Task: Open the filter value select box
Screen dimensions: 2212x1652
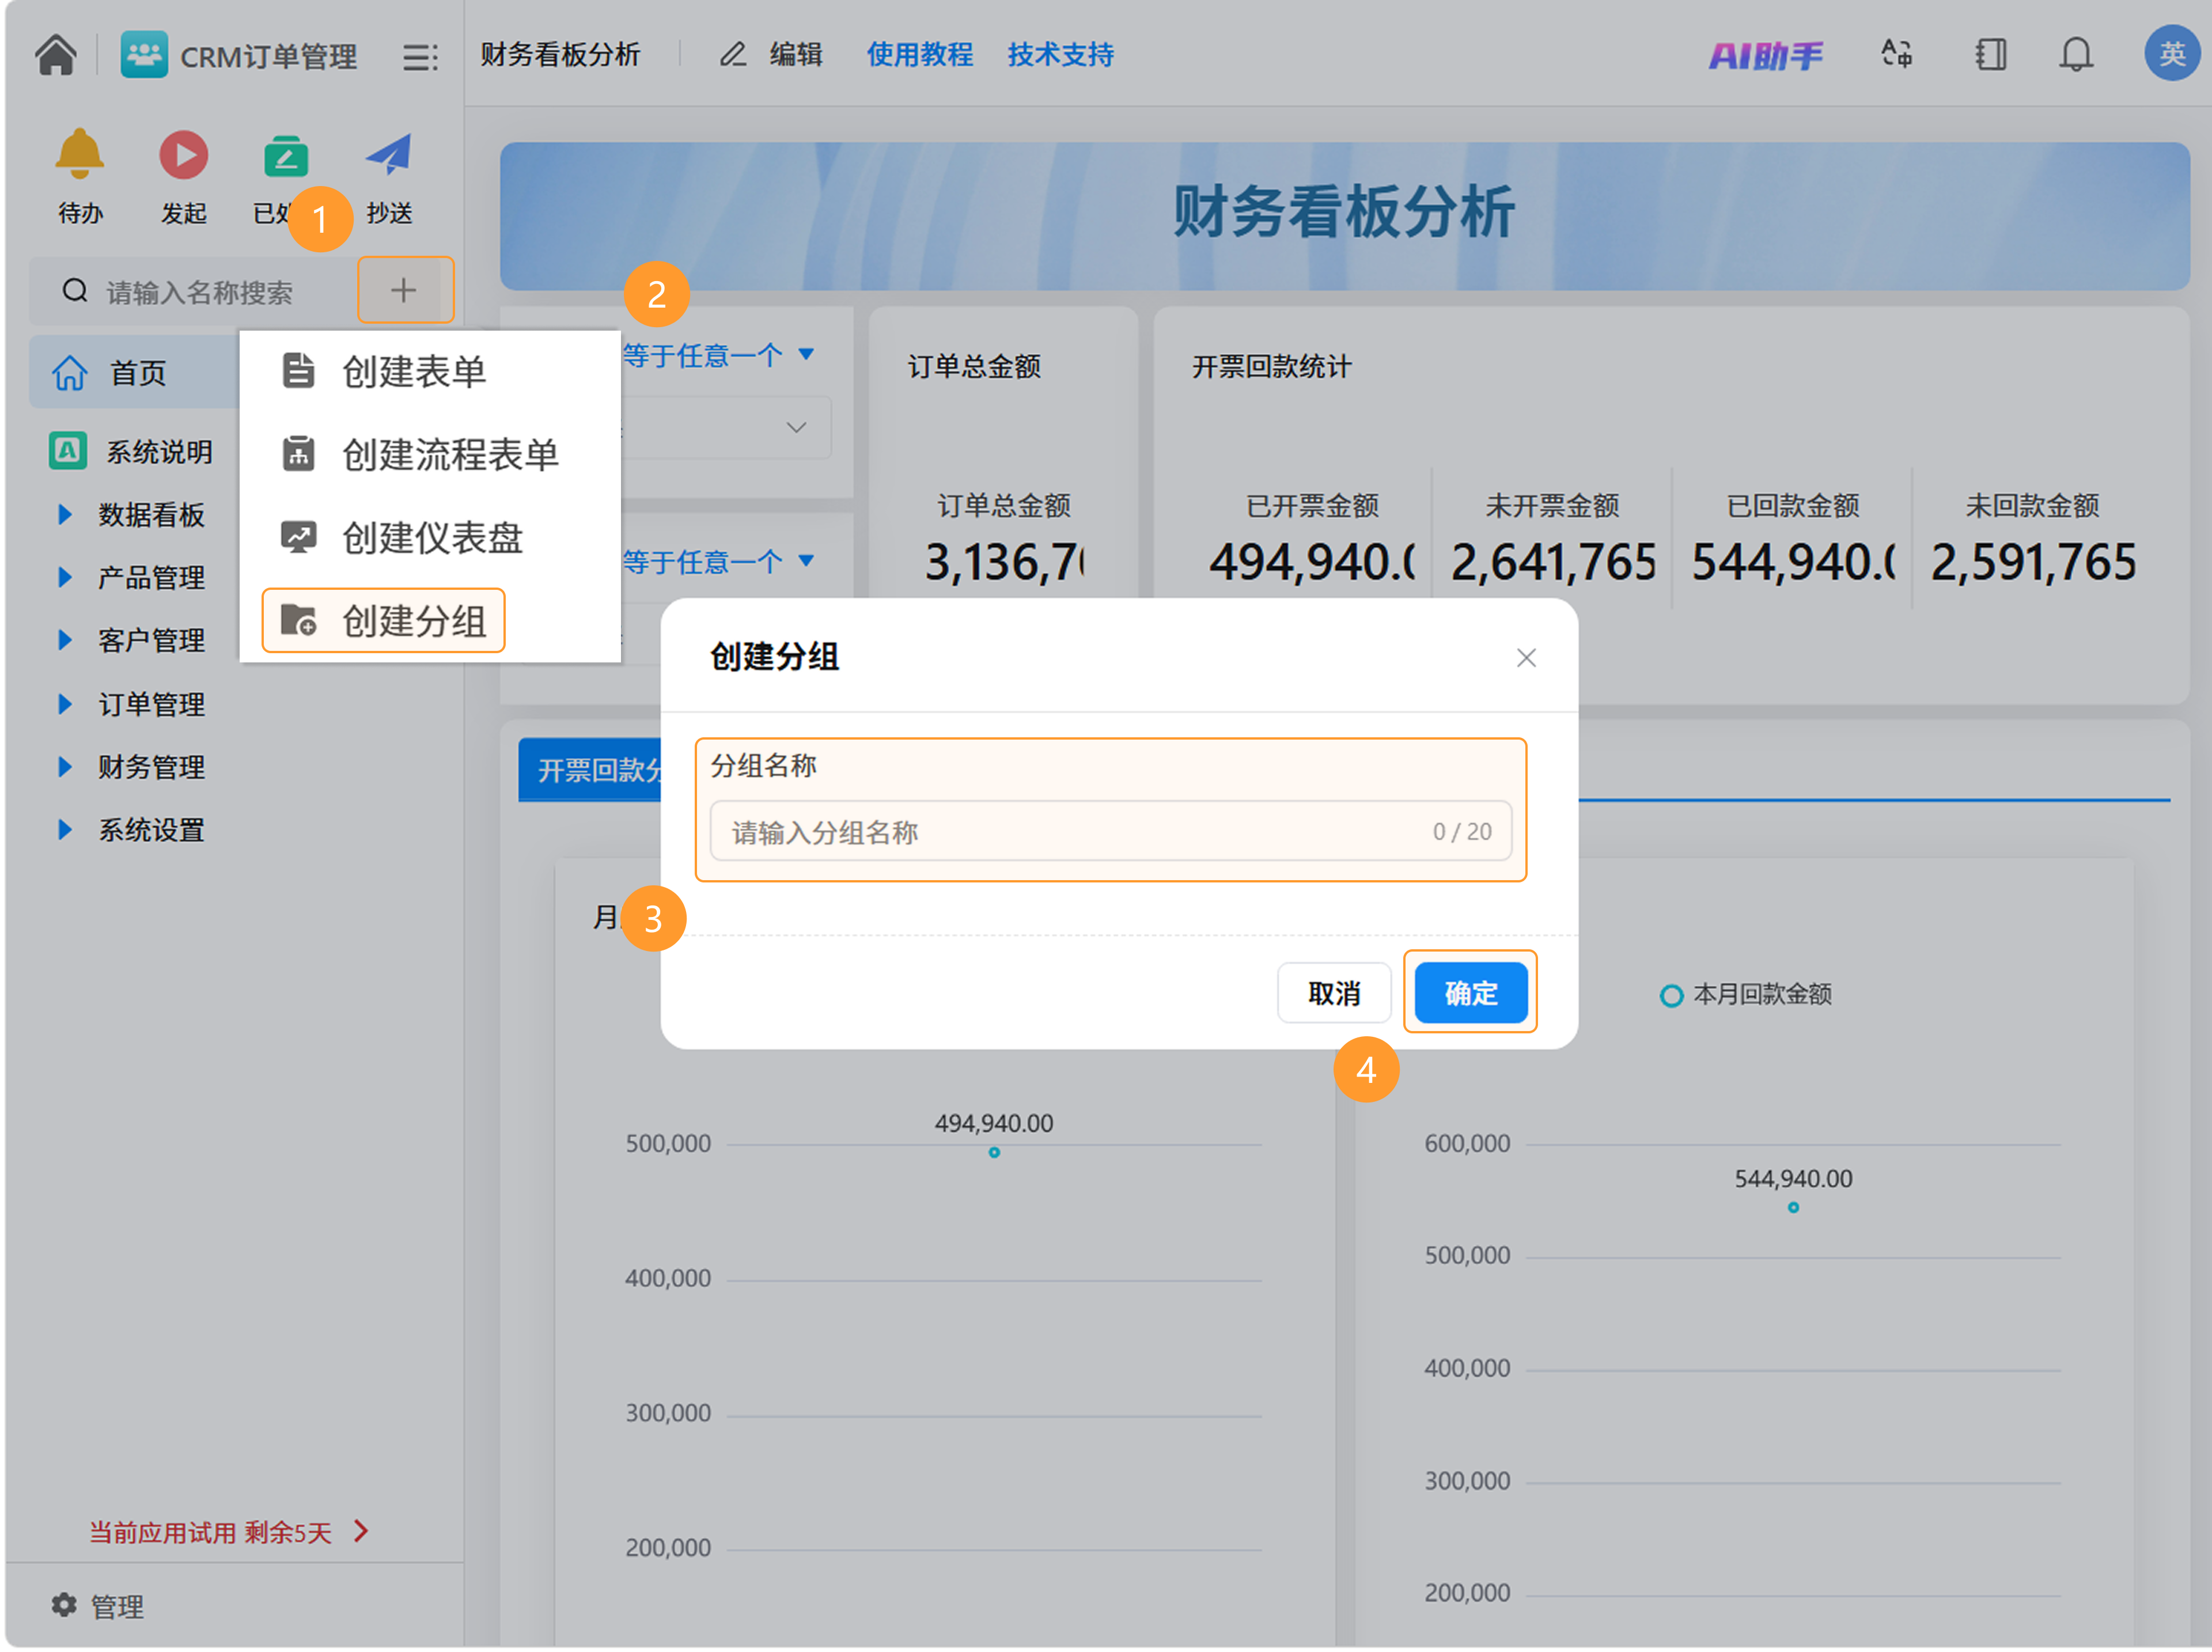Action: (x=726, y=427)
